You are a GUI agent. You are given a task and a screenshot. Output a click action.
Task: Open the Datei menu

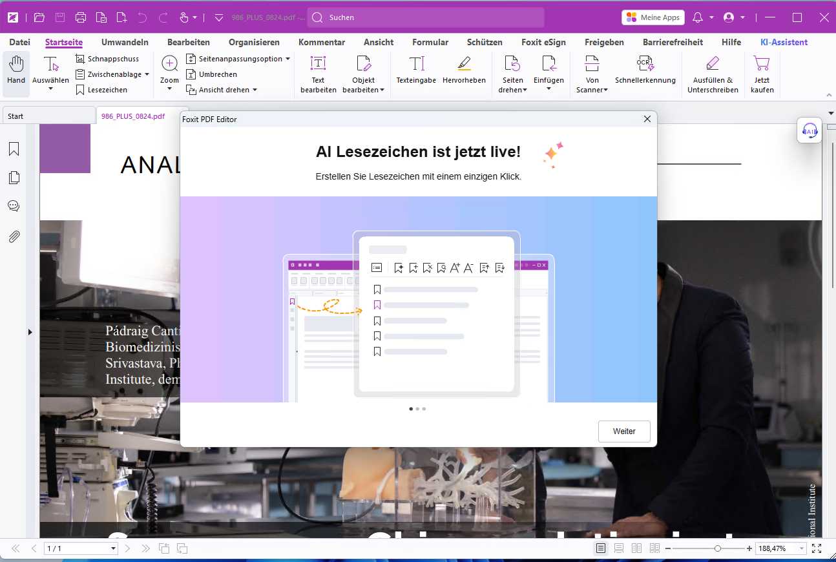[x=19, y=42]
